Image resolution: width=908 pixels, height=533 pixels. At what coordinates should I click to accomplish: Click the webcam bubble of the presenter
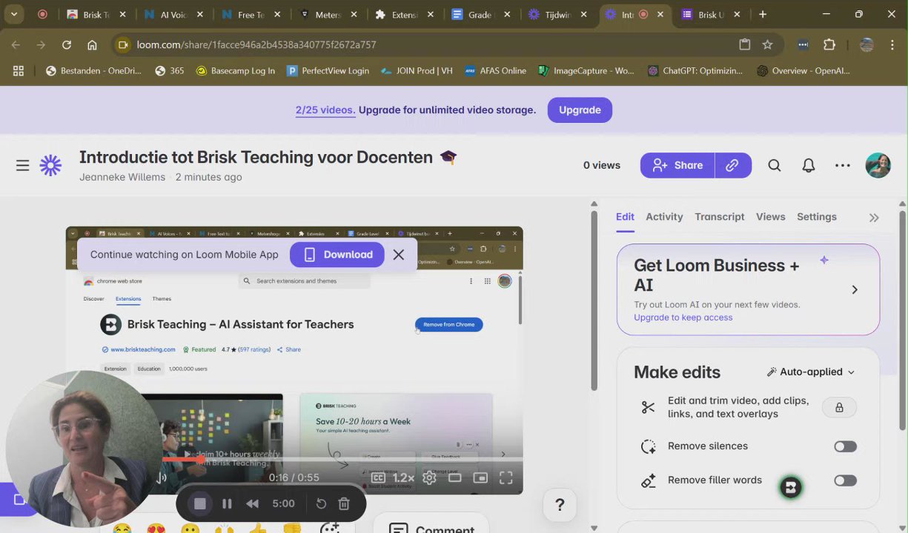[x=84, y=449]
